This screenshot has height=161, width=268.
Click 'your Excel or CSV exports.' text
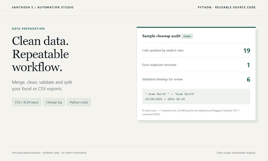[x=37, y=89]
